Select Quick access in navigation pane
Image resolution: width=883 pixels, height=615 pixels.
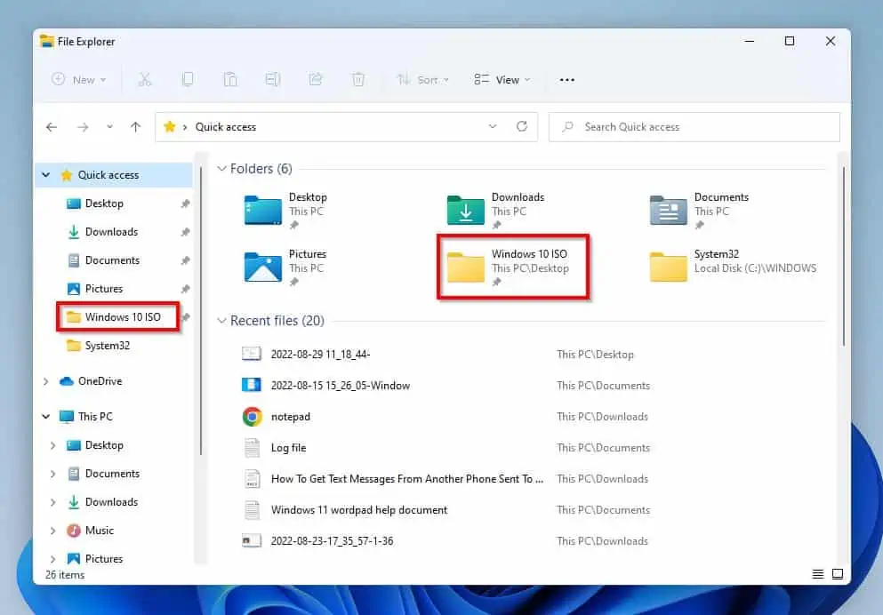pos(115,175)
